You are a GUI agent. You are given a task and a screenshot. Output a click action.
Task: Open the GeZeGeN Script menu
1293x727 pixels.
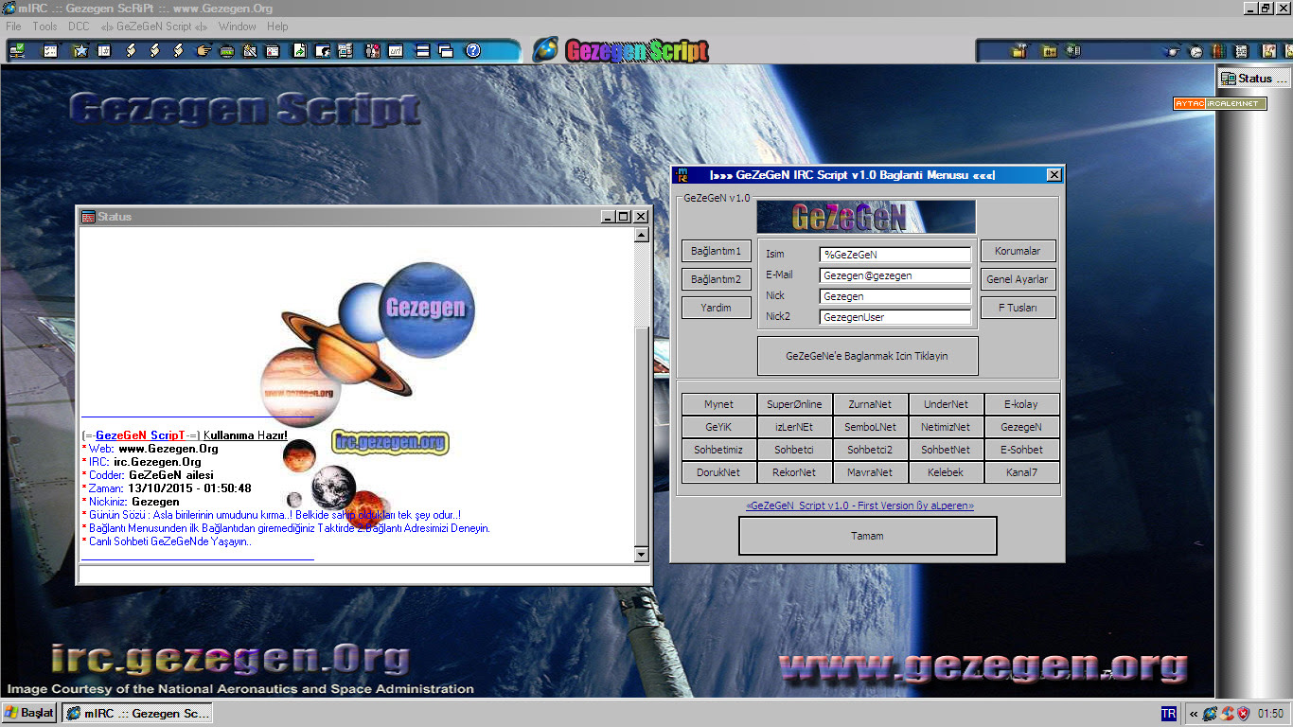pyautogui.click(x=154, y=27)
